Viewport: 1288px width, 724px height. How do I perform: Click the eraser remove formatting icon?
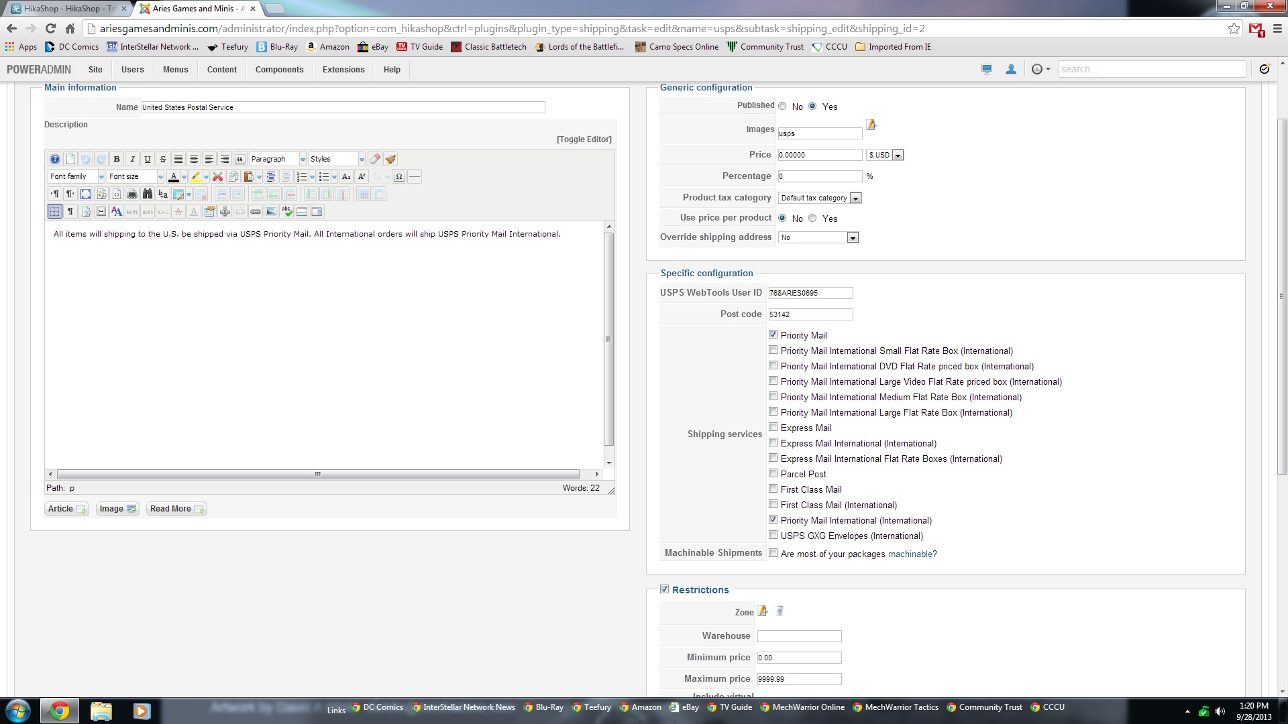[x=375, y=159]
